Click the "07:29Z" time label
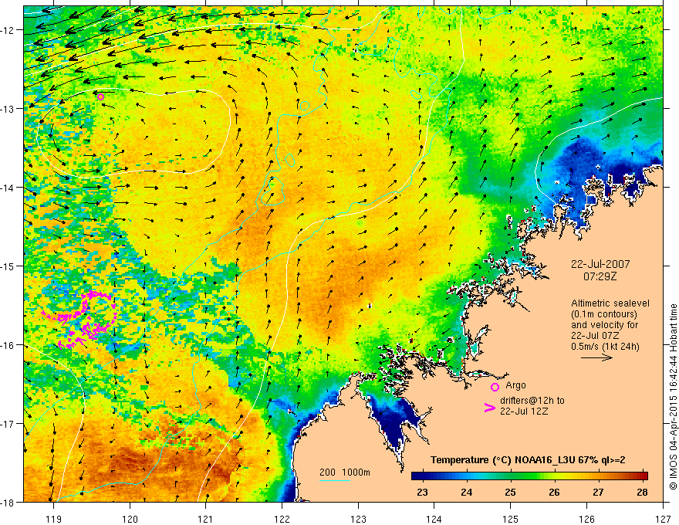 pyautogui.click(x=600, y=276)
